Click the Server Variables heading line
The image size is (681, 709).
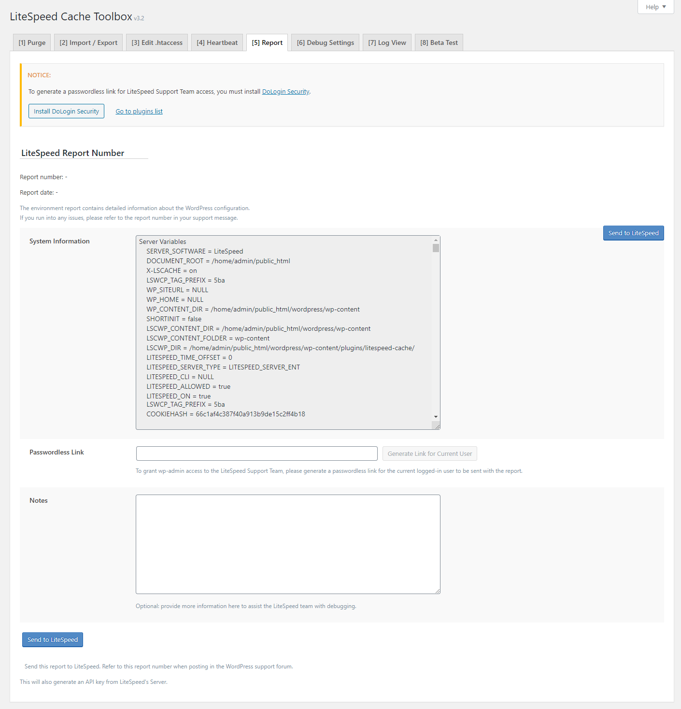pyautogui.click(x=162, y=241)
